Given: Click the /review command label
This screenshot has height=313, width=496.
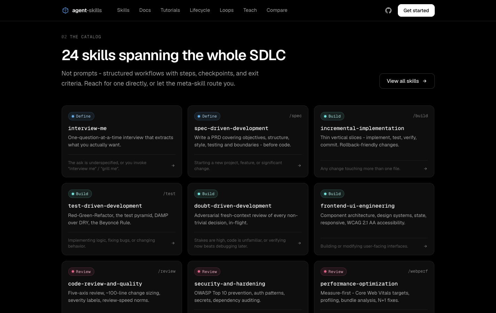Looking at the screenshot, I should (167, 271).
